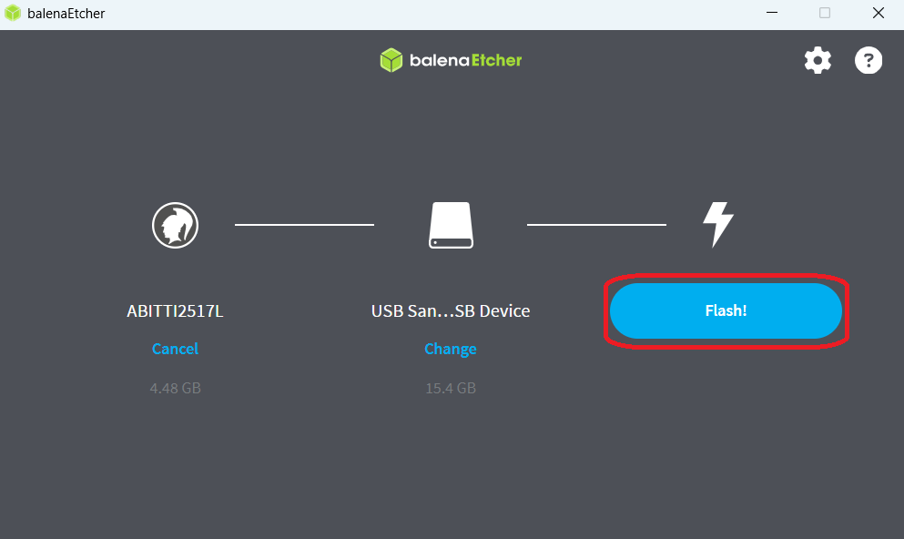
Task: Click the greyed-out maximize window button
Action: pyautogui.click(x=825, y=13)
